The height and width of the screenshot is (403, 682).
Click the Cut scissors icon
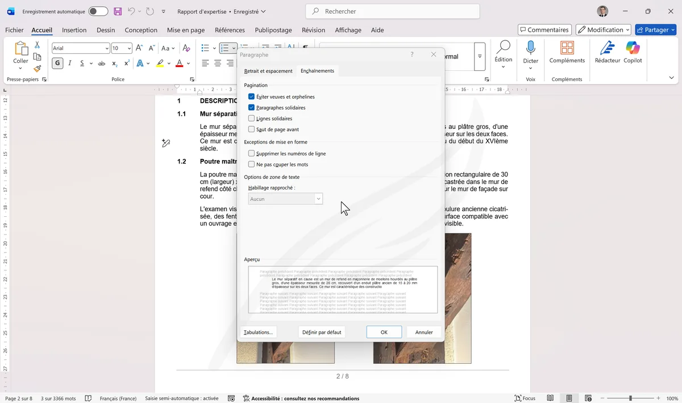point(37,45)
